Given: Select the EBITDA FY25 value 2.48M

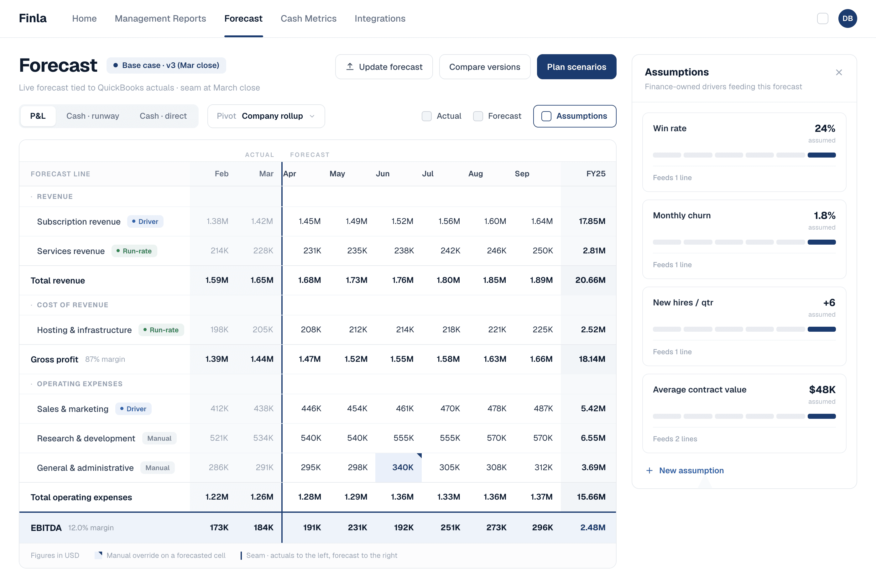Looking at the screenshot, I should (592, 527).
